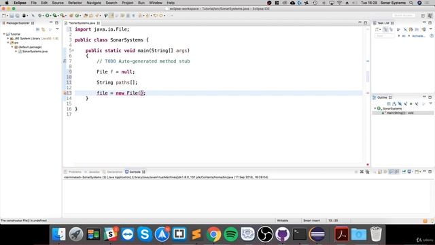
Task: Click the External Tools run icon
Action: [63, 16]
